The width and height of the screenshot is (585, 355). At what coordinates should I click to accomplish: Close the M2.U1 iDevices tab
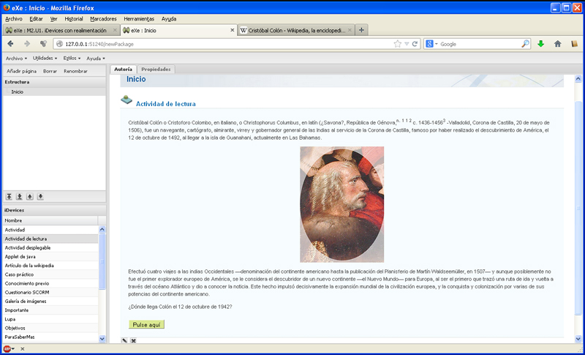[115, 30]
